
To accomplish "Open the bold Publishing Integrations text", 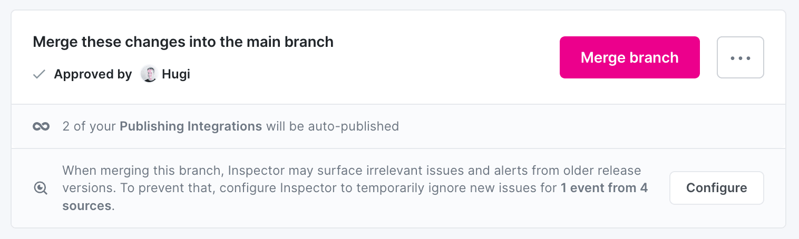I will [190, 126].
